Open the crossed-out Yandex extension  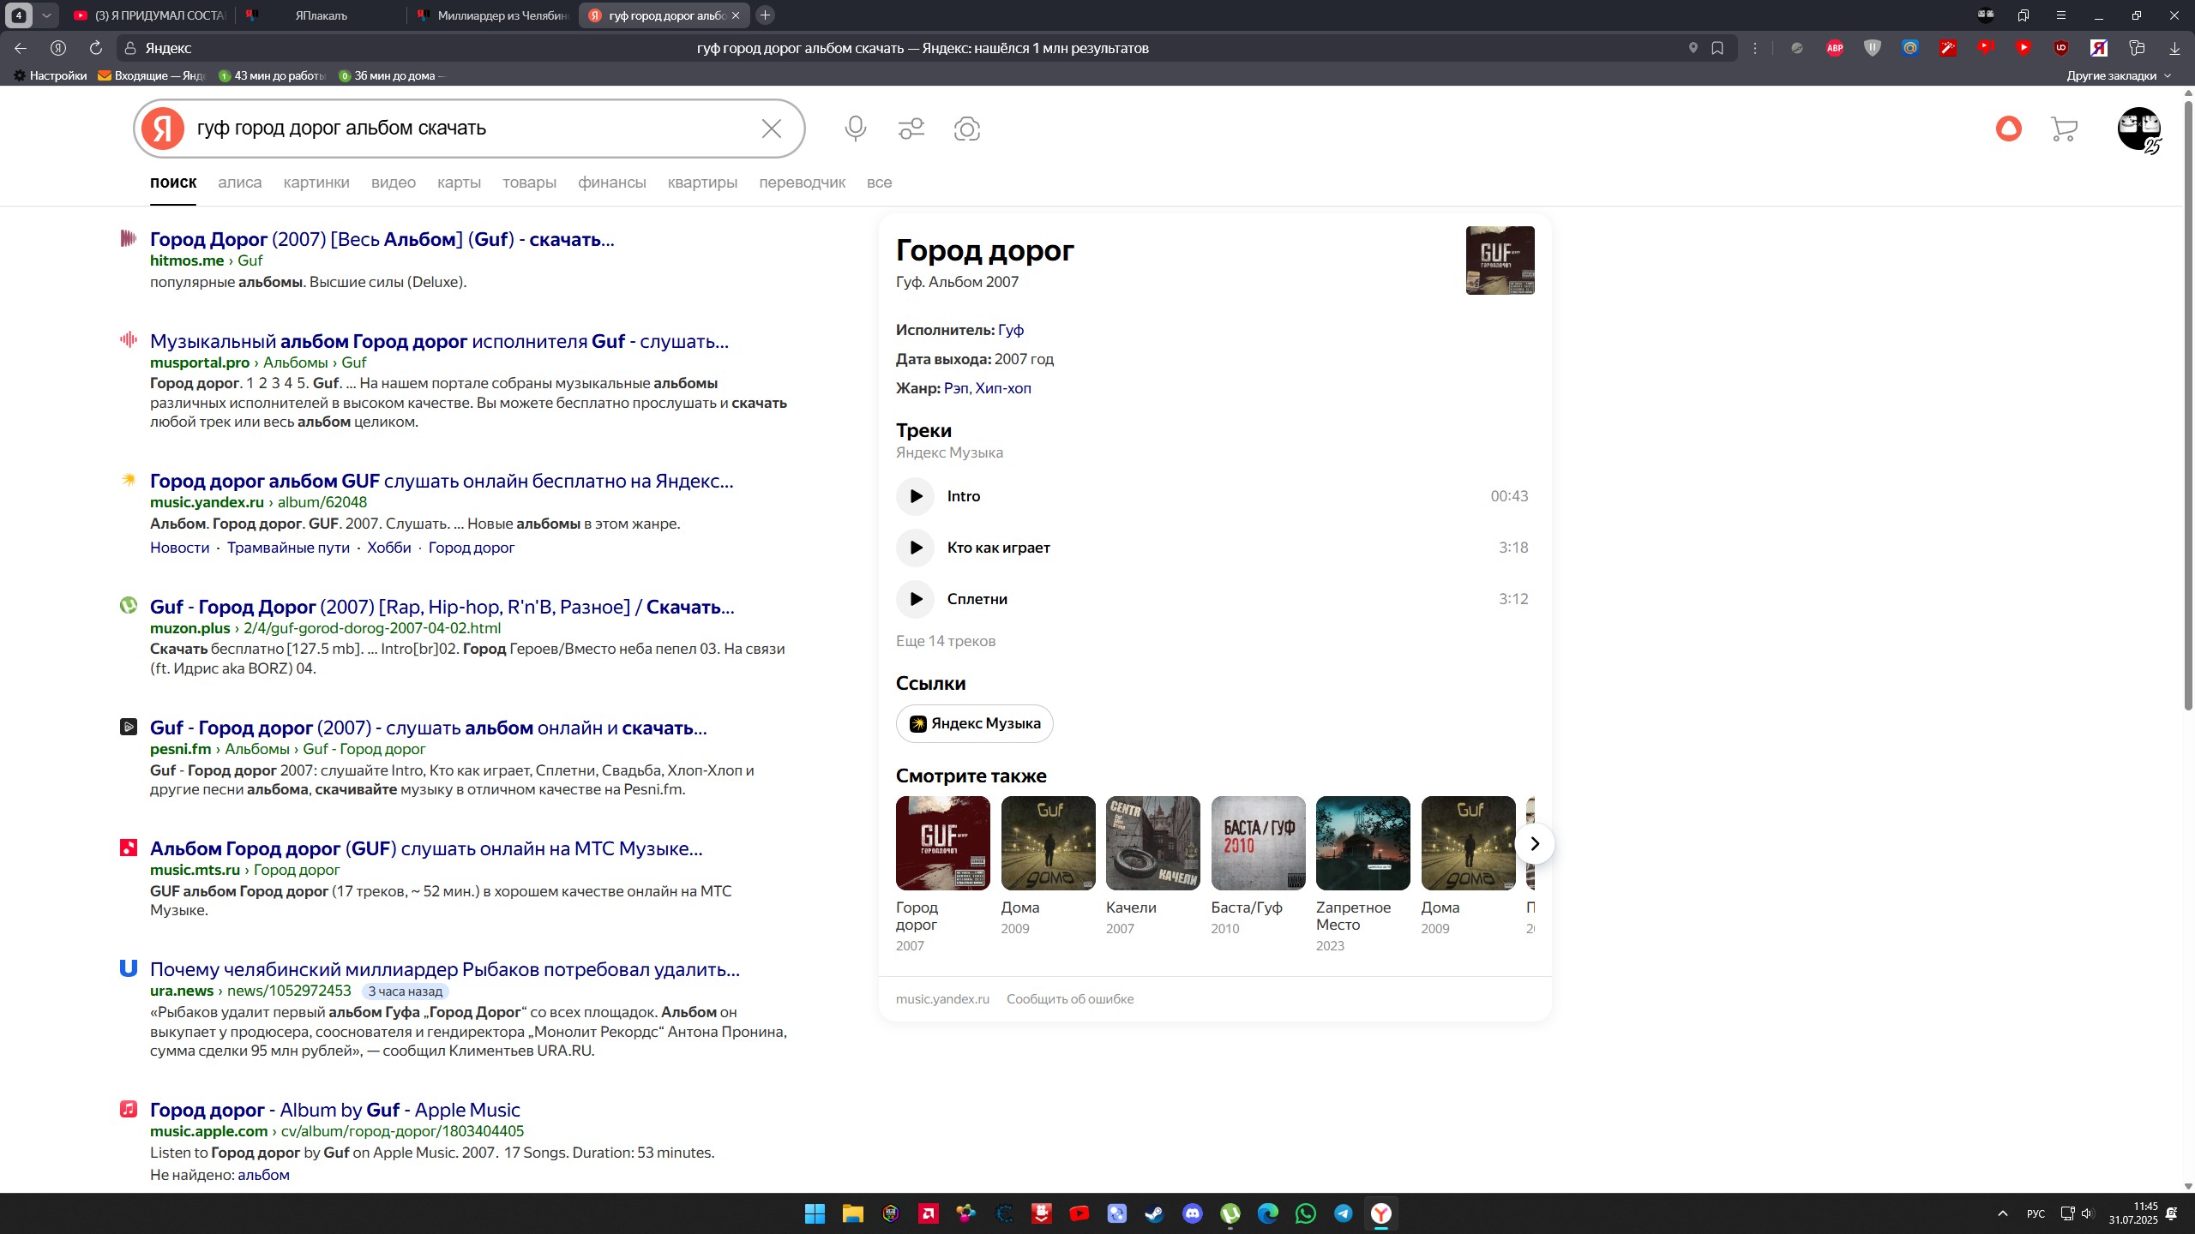point(2099,48)
